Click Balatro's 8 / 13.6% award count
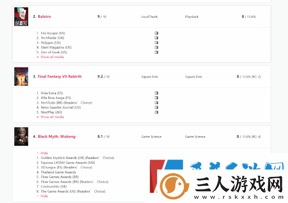This screenshot has width=288, height=203. (249, 17)
